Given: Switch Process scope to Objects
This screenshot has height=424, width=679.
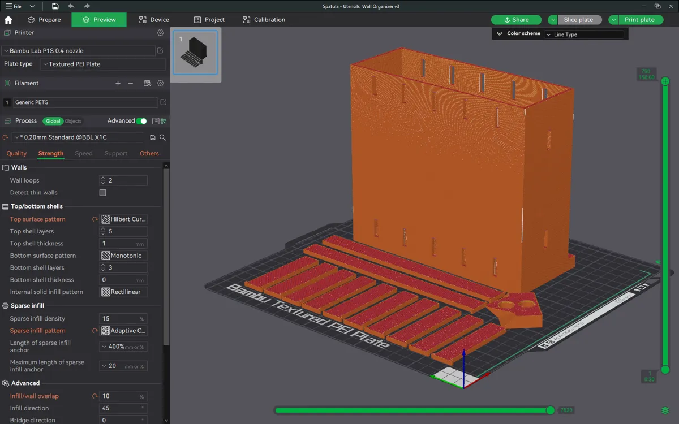Looking at the screenshot, I should pyautogui.click(x=73, y=121).
